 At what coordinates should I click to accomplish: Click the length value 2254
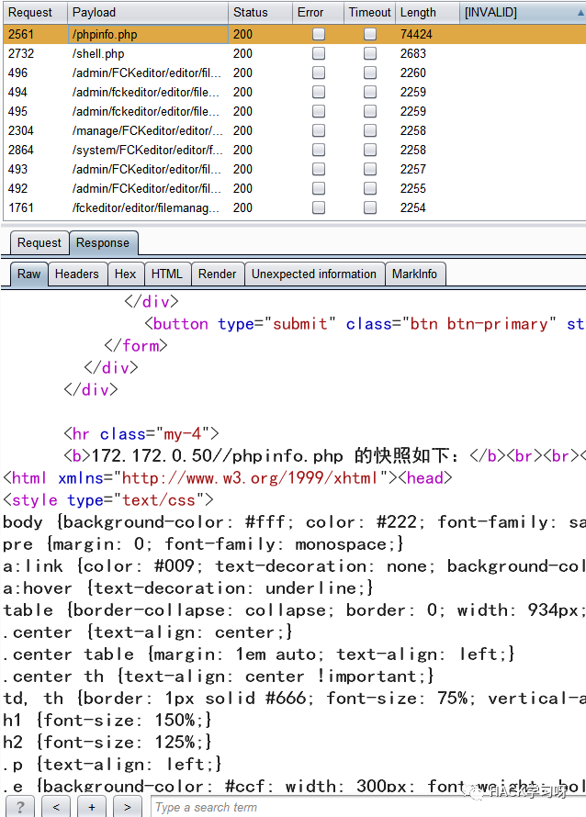[413, 207]
